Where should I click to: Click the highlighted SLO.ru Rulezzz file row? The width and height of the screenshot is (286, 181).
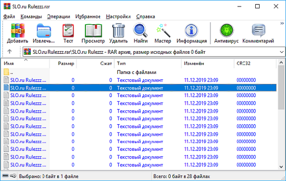tap(140, 88)
